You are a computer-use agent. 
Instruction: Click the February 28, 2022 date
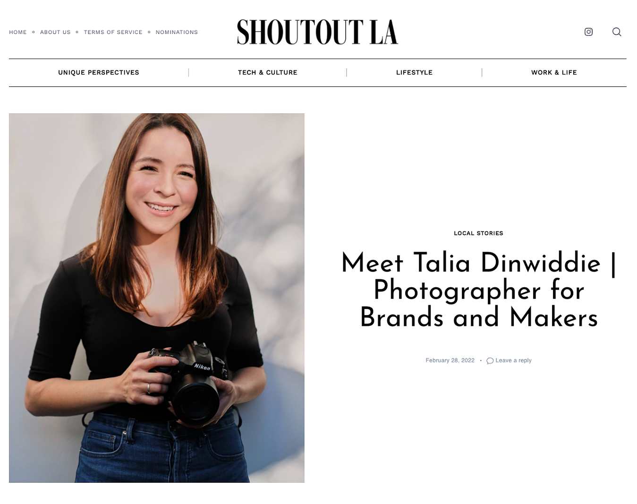450,360
